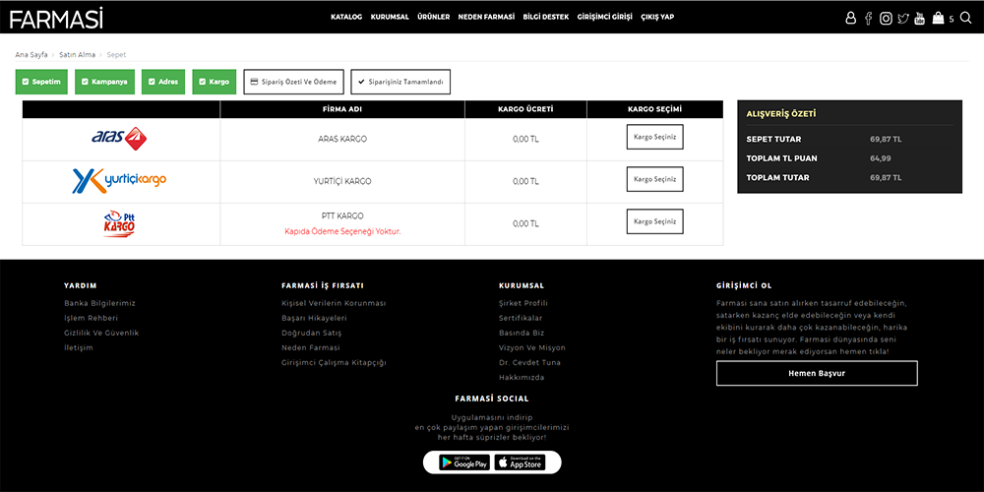
Task: Open Farmasi Twitter icon
Action: 903,18
